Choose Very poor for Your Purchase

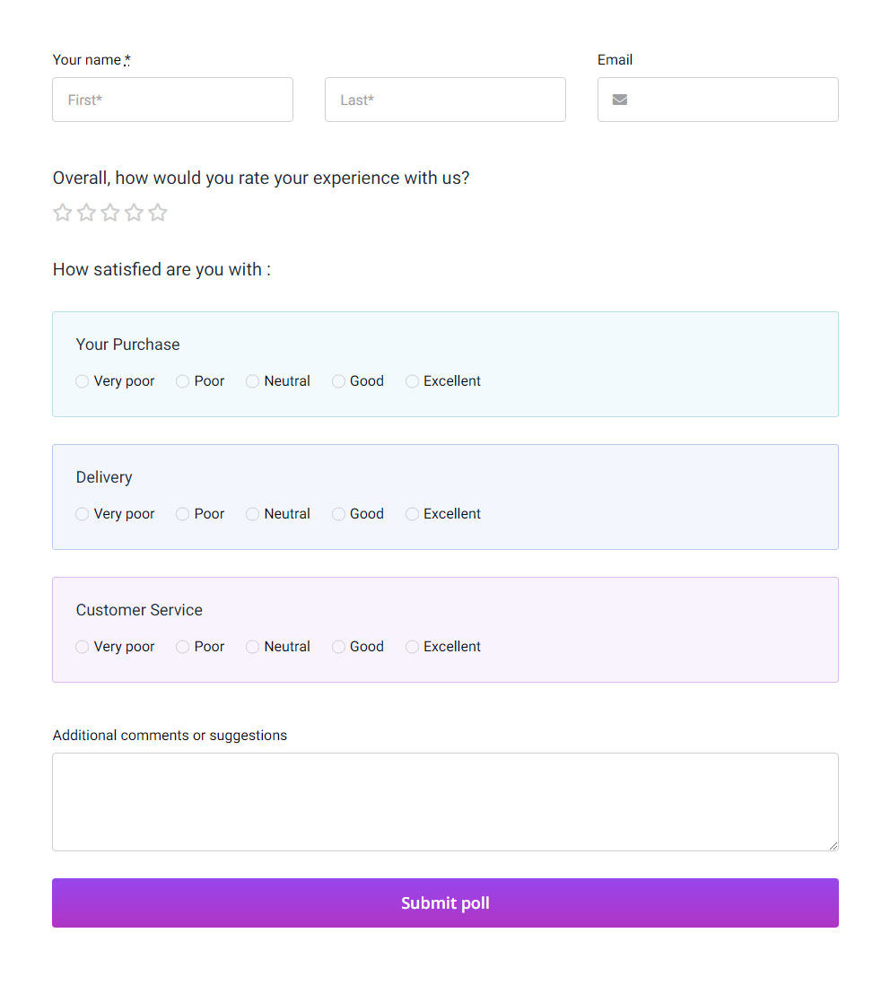tap(83, 381)
